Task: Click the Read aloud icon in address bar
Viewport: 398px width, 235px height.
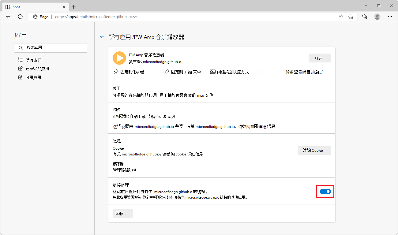Action: pyautogui.click(x=340, y=17)
